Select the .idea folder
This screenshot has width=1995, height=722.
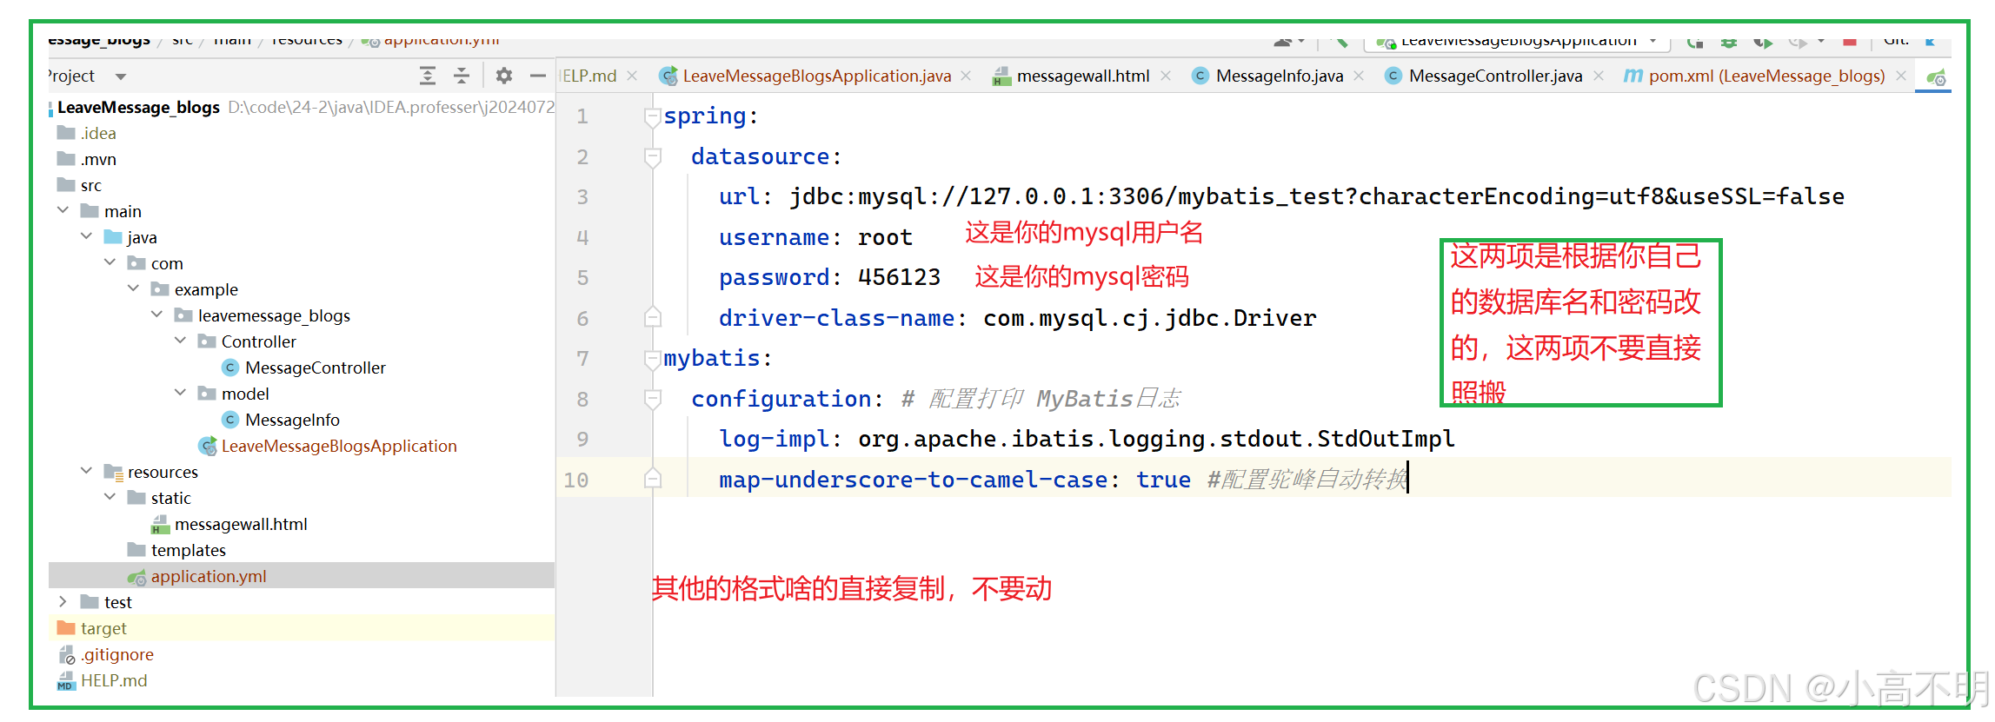(x=98, y=133)
